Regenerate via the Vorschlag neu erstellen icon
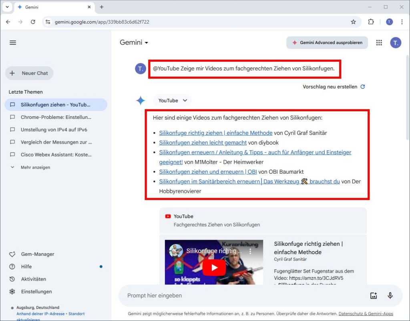Screen dimensions: 410x321 click(362, 86)
